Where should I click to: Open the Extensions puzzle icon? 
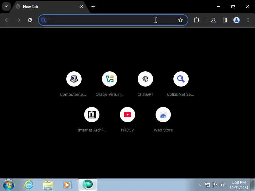pyautogui.click(x=196, y=20)
